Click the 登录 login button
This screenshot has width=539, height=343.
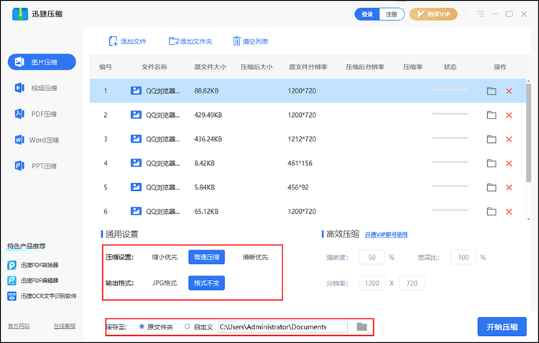tap(367, 14)
